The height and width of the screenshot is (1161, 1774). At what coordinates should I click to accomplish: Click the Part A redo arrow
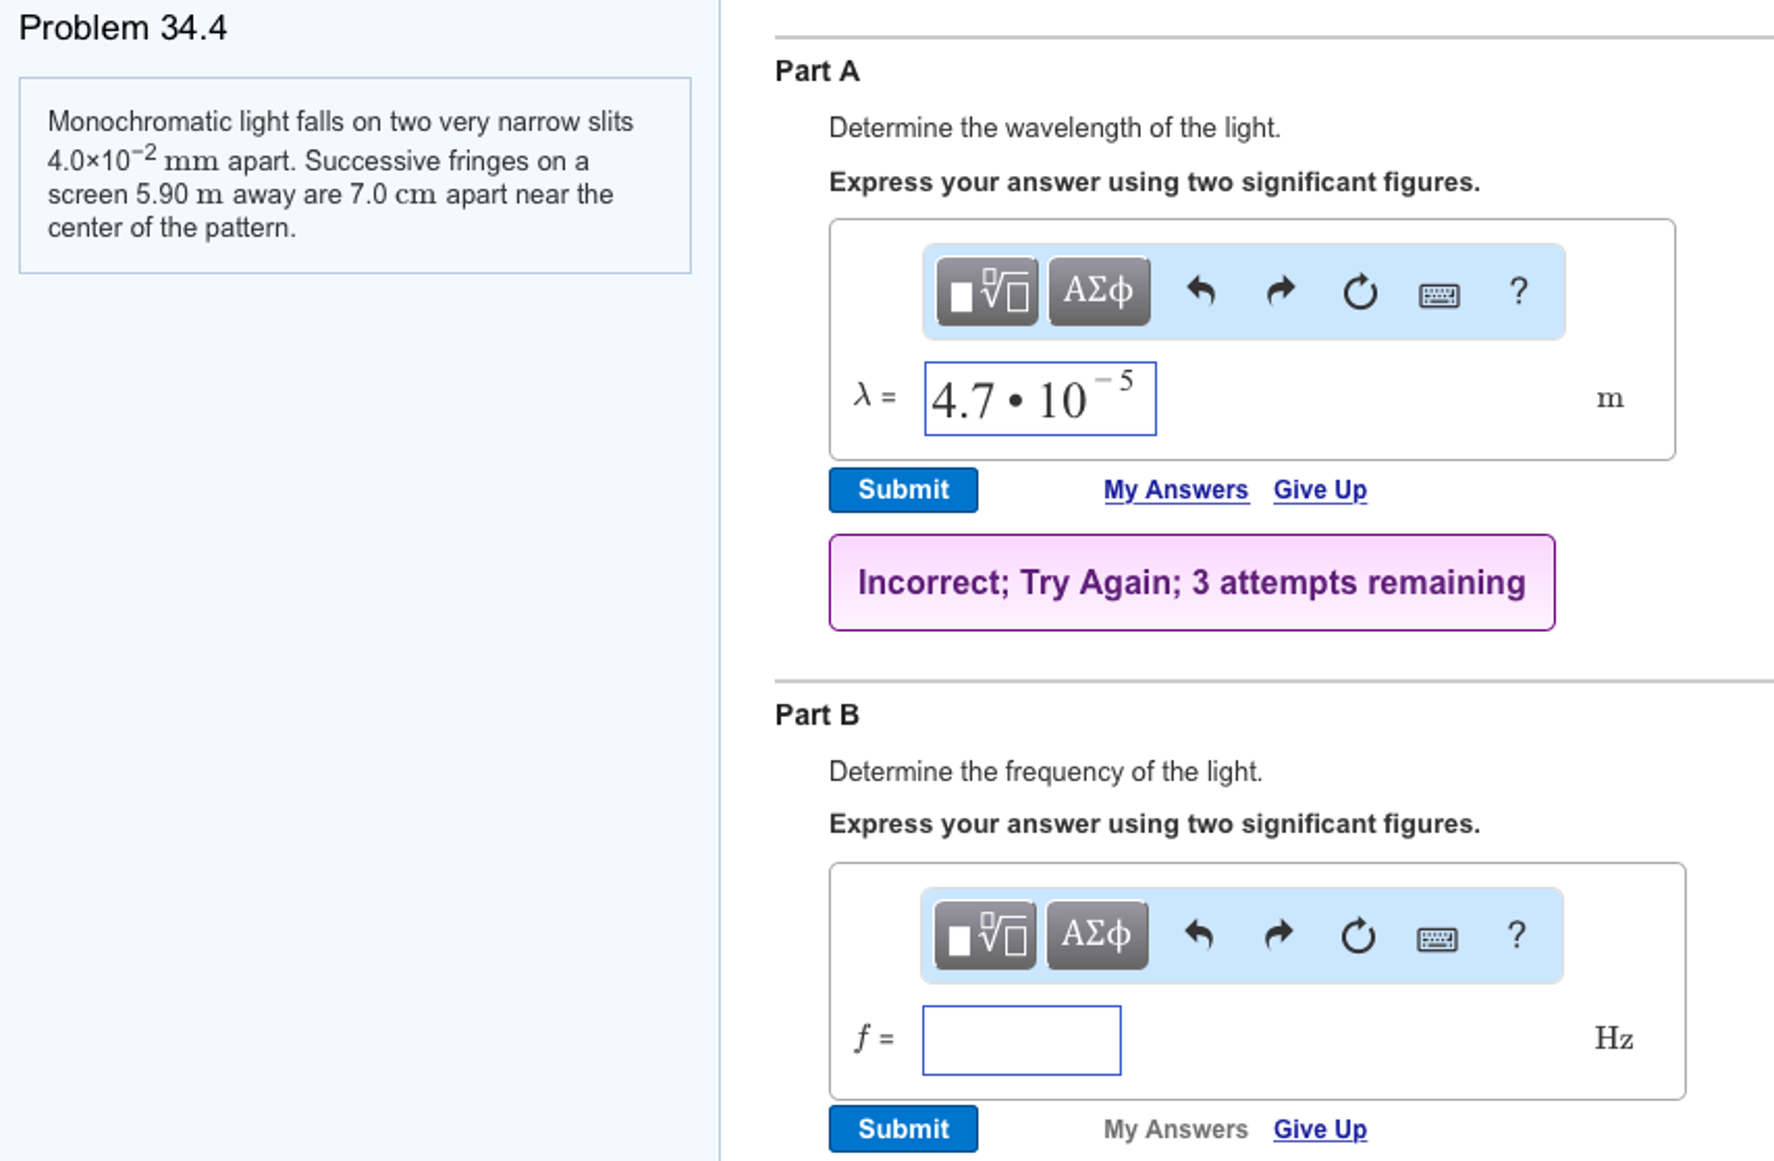[x=1280, y=291]
